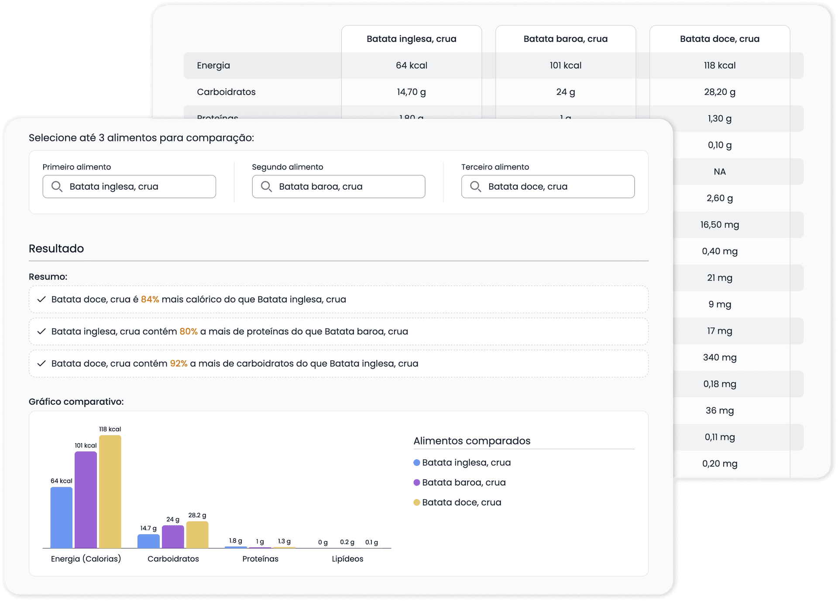Click Batata doce, crua legend label
This screenshot has width=838, height=601.
(x=461, y=502)
